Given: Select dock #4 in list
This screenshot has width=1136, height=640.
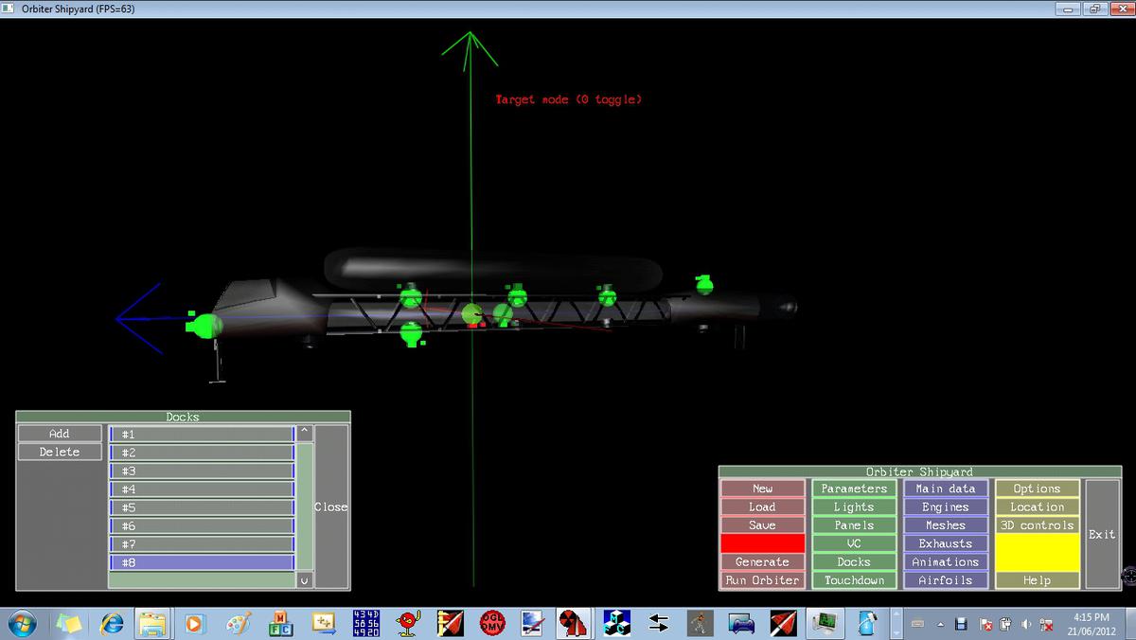Looking at the screenshot, I should 203,489.
